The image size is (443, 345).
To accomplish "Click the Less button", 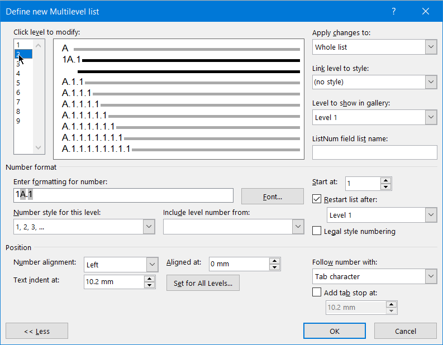I will 37,331.
